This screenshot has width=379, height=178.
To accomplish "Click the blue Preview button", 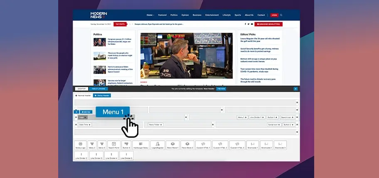I will pyautogui.click(x=221, y=89).
